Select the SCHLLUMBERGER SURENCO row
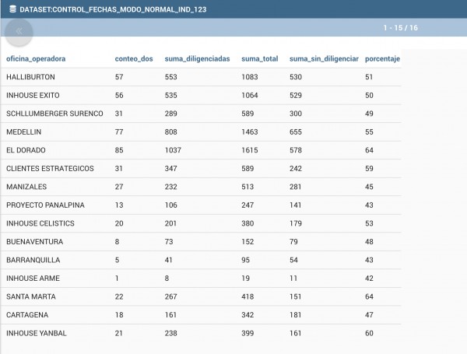 coord(201,114)
